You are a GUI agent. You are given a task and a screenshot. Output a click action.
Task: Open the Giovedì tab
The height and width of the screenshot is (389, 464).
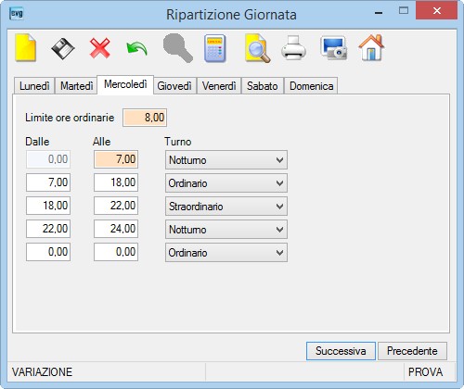[x=174, y=86]
